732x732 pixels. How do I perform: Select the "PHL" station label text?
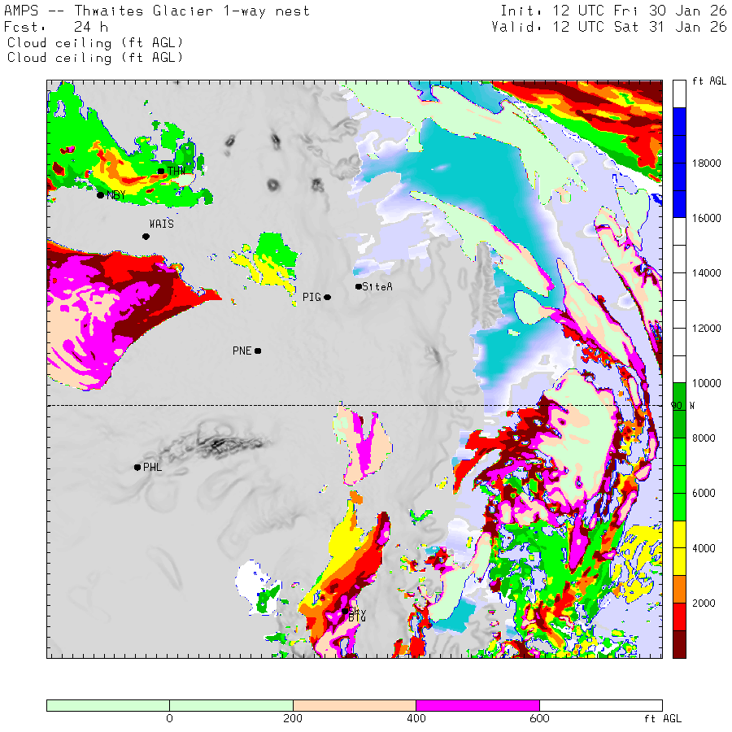click(153, 468)
